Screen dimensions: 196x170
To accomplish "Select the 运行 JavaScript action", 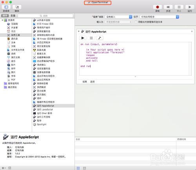I will pyautogui.click(x=45, y=109).
